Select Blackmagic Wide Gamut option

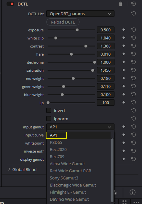79,185
